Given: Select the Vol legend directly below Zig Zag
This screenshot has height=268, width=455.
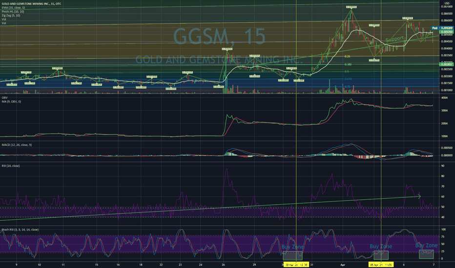Looking at the screenshot, I should pos(4,19).
